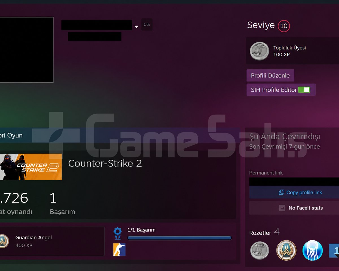Screen dimensions: 339x271
Task: Click the Seviye level label
Action: click(261, 25)
